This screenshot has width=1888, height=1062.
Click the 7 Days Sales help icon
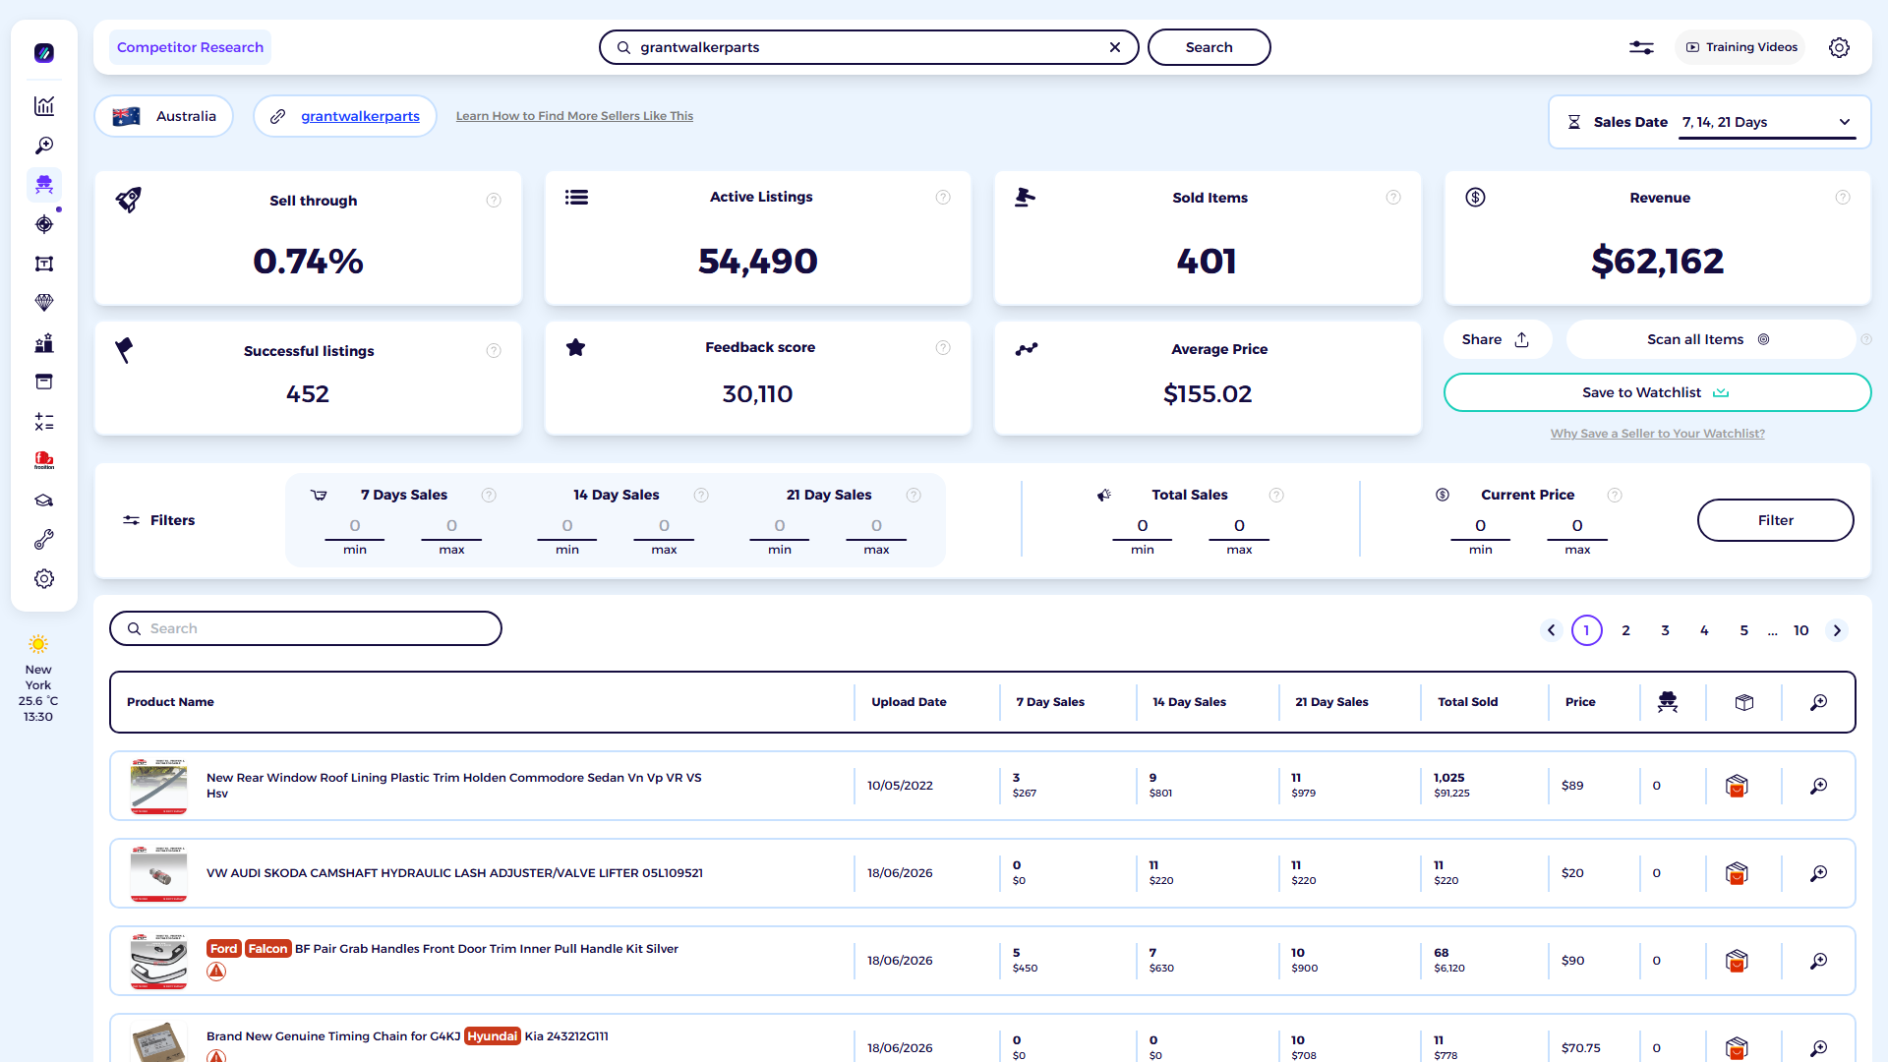489,496
